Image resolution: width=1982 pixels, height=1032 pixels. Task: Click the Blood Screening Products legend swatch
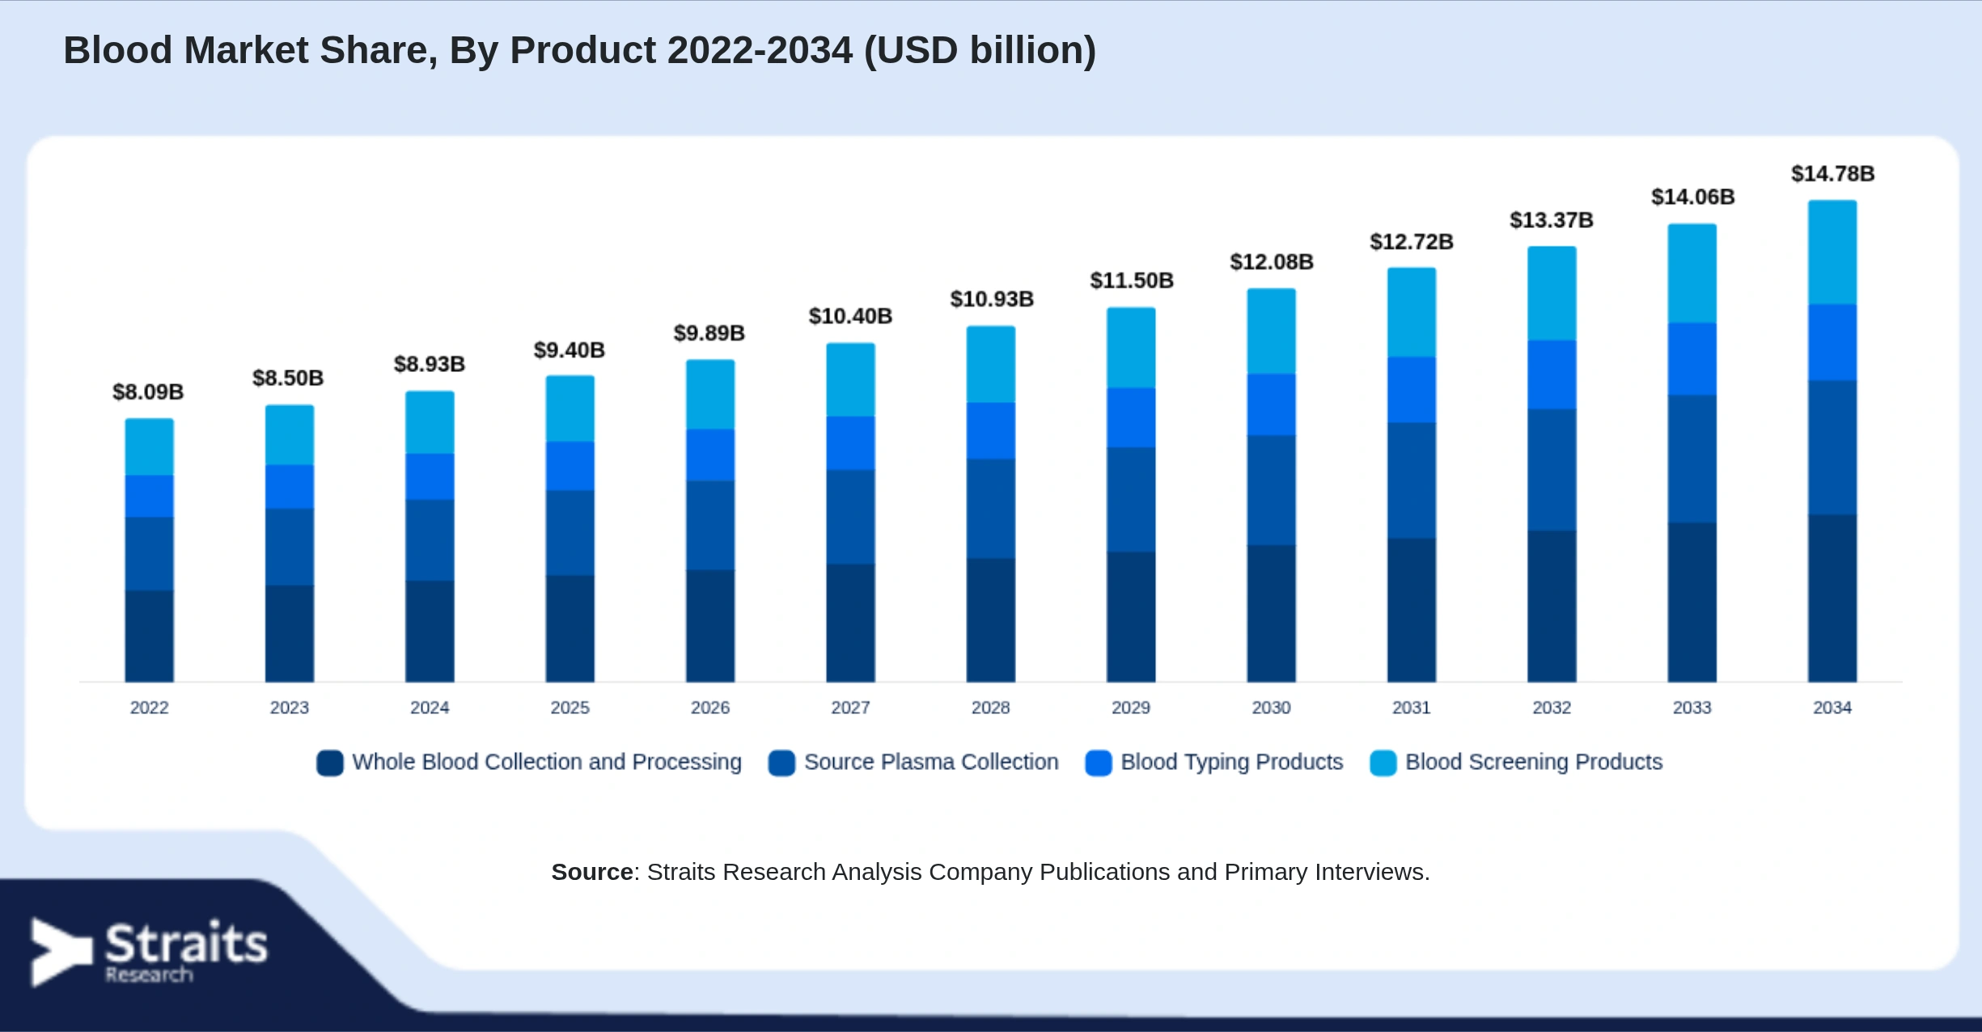point(1383,763)
